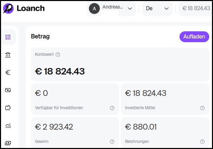Image resolution: width=213 pixels, height=149 pixels.
Task: Click the help icon beside Belohnungen
Action: (202, 142)
